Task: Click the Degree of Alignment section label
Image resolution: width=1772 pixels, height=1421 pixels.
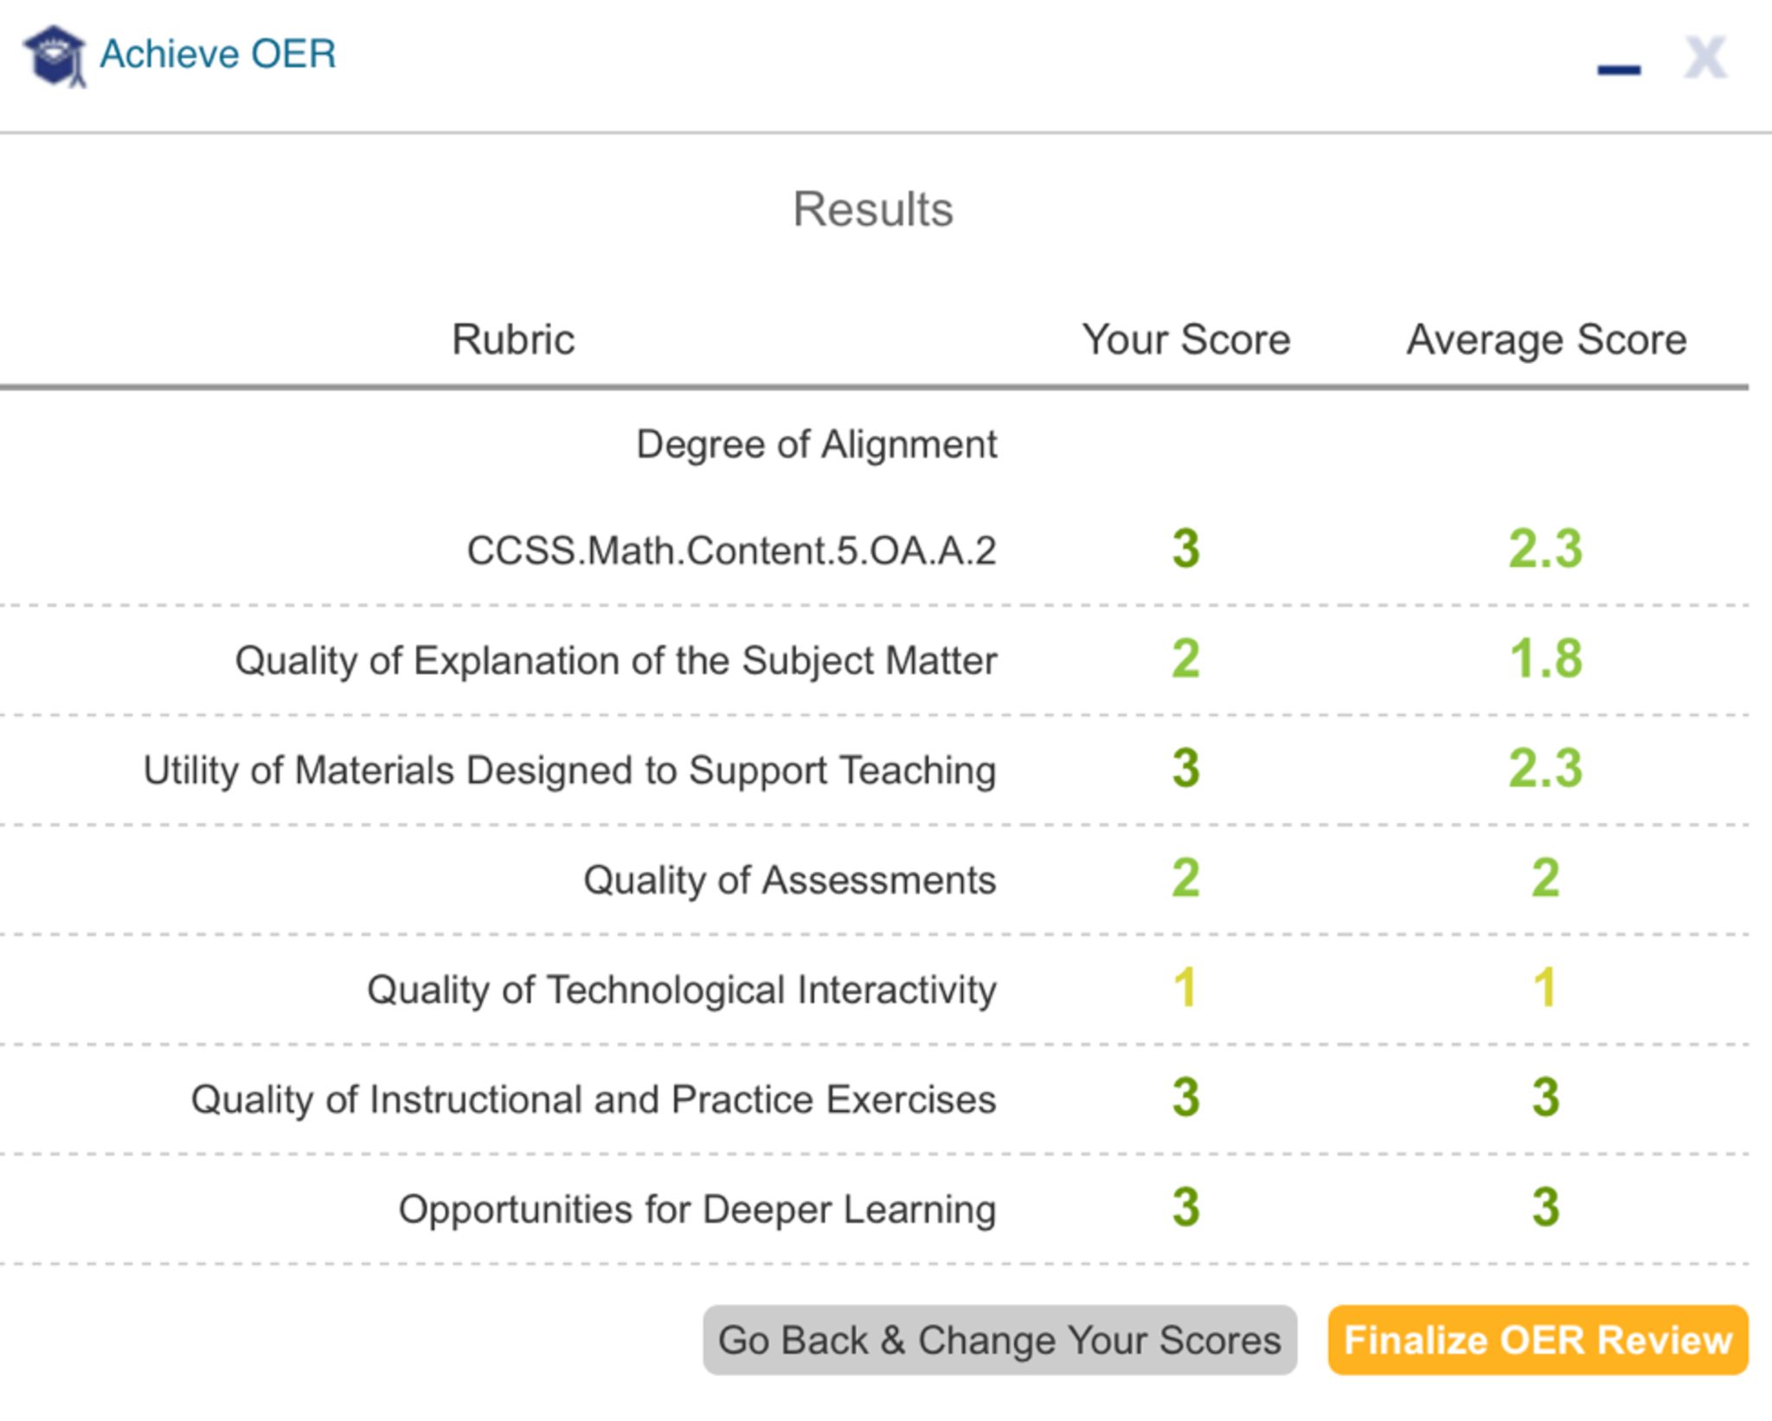Action: 816,445
